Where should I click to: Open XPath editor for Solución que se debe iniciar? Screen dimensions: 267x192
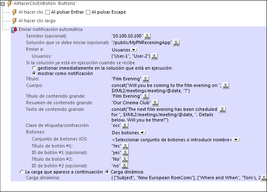(x=176, y=43)
